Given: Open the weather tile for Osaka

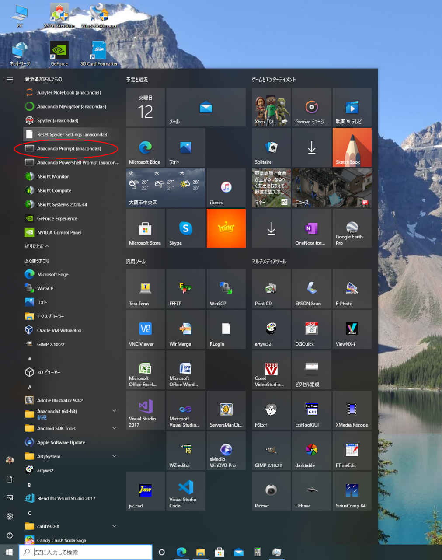Looking at the screenshot, I should [x=166, y=188].
